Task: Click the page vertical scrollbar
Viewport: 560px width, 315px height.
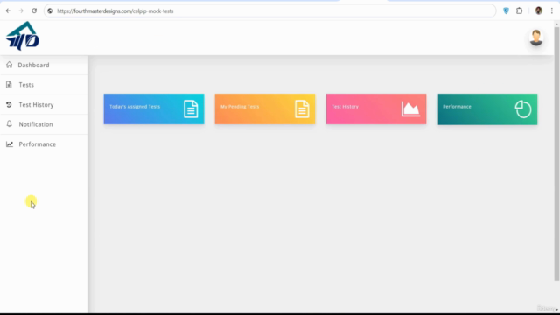Action: tap(556, 154)
